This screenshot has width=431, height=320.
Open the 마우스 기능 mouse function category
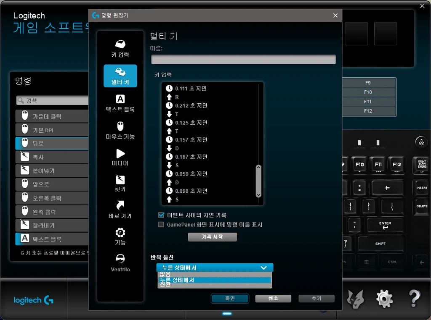click(x=120, y=130)
